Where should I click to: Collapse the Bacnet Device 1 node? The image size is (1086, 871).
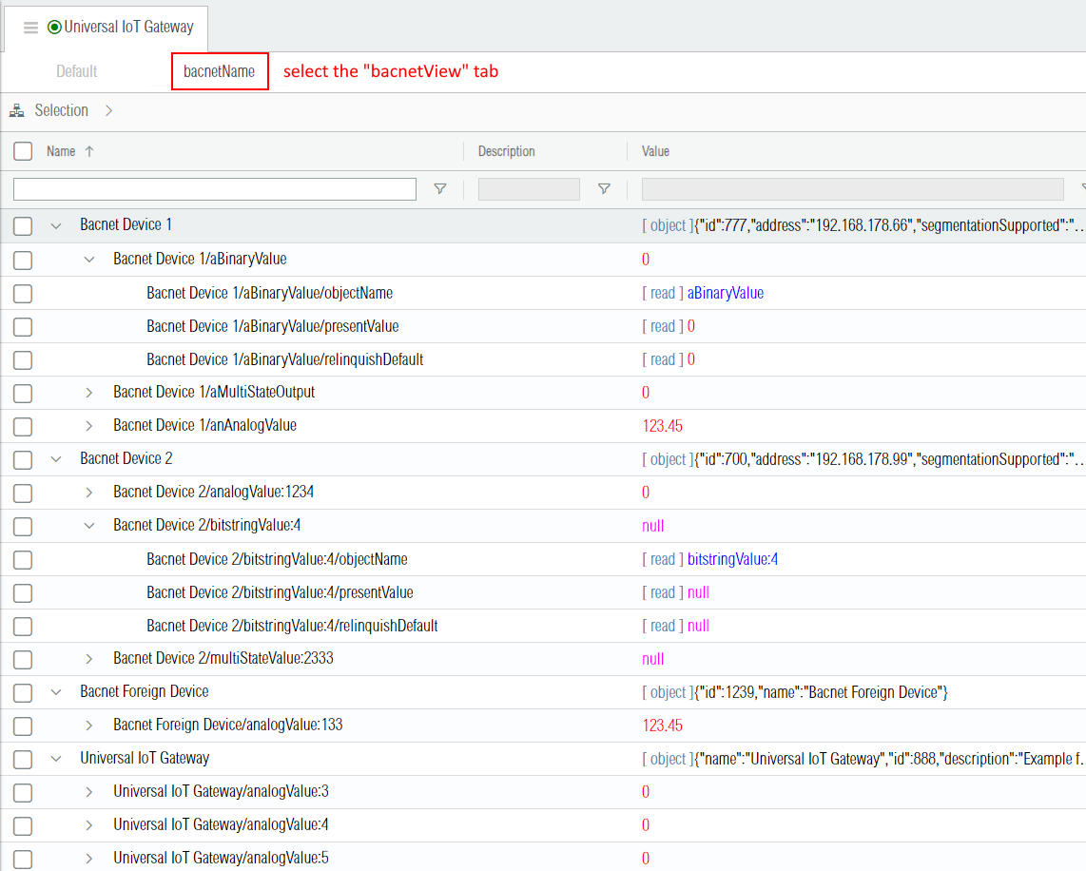(56, 226)
